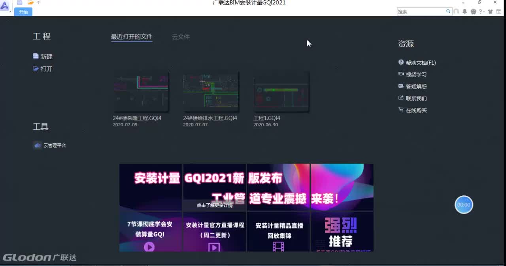This screenshot has height=266, width=506.
Task: Click the GQI2021新版发布 banner
Action: coord(246,187)
